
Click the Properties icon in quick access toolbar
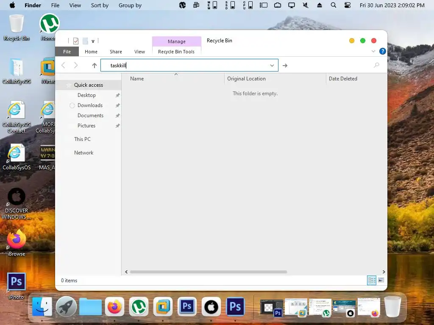click(75, 41)
